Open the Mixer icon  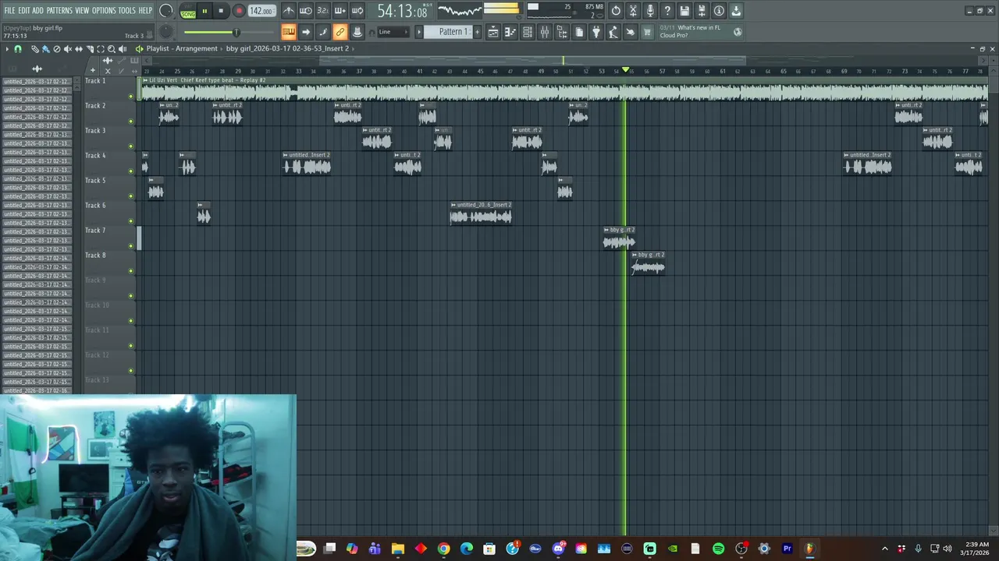pyautogui.click(x=545, y=32)
